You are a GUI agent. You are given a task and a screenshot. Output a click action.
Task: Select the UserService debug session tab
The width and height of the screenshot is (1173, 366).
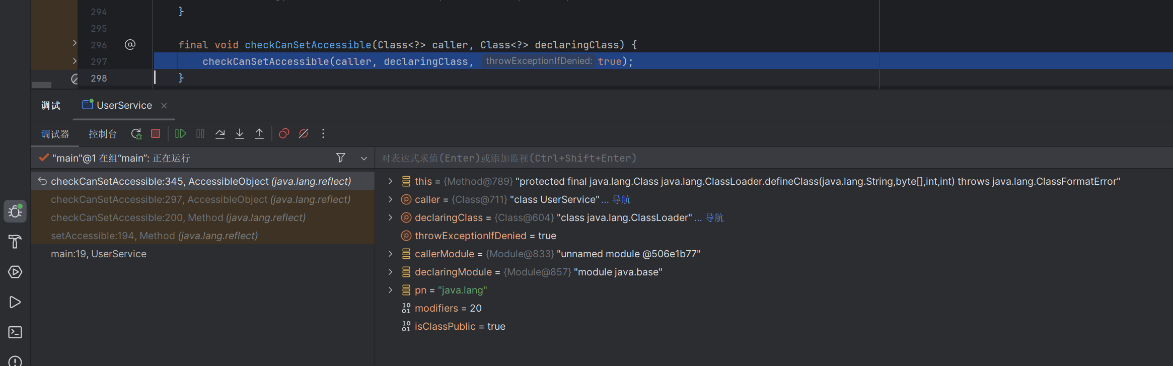124,106
